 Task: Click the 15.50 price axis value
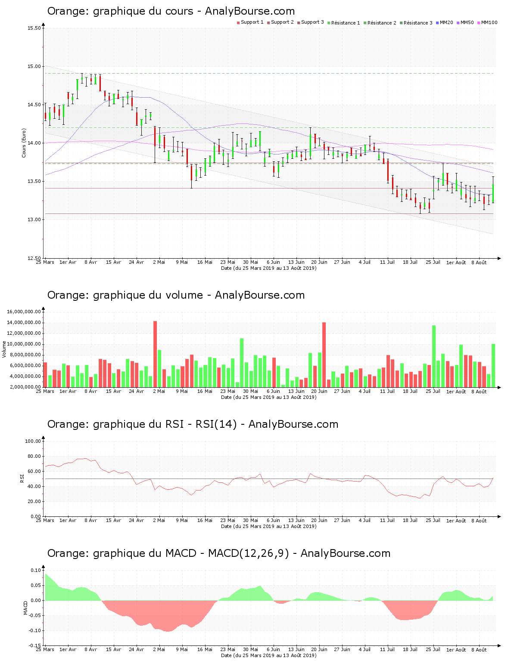point(34,28)
